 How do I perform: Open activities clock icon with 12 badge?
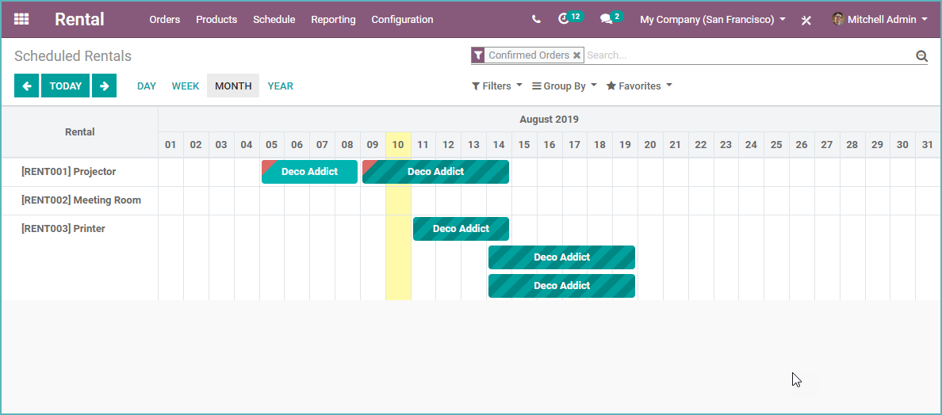[x=569, y=18]
